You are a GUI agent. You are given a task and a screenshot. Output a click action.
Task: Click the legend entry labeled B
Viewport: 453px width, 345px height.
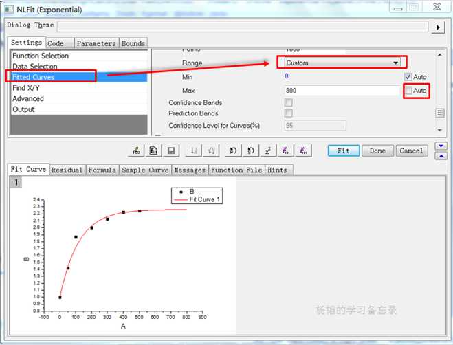[x=186, y=192]
